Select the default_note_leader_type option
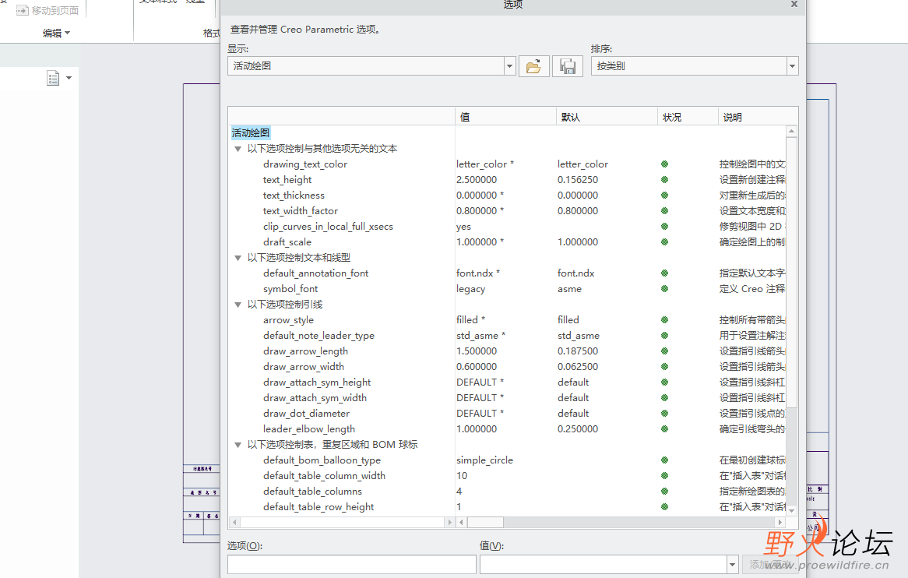Screen dimensions: 908x578 tap(319, 336)
